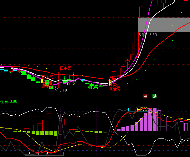Click the tall red candlestick below 月金叉

click(x=60, y=80)
